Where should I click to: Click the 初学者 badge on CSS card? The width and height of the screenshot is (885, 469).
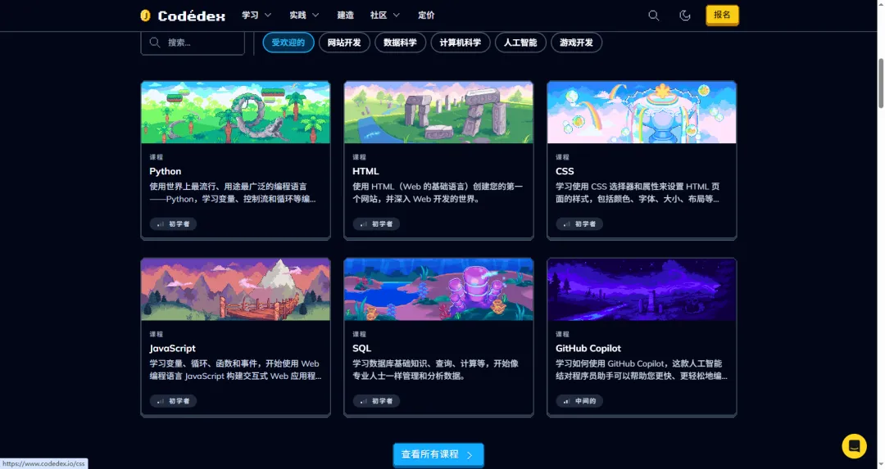point(579,223)
